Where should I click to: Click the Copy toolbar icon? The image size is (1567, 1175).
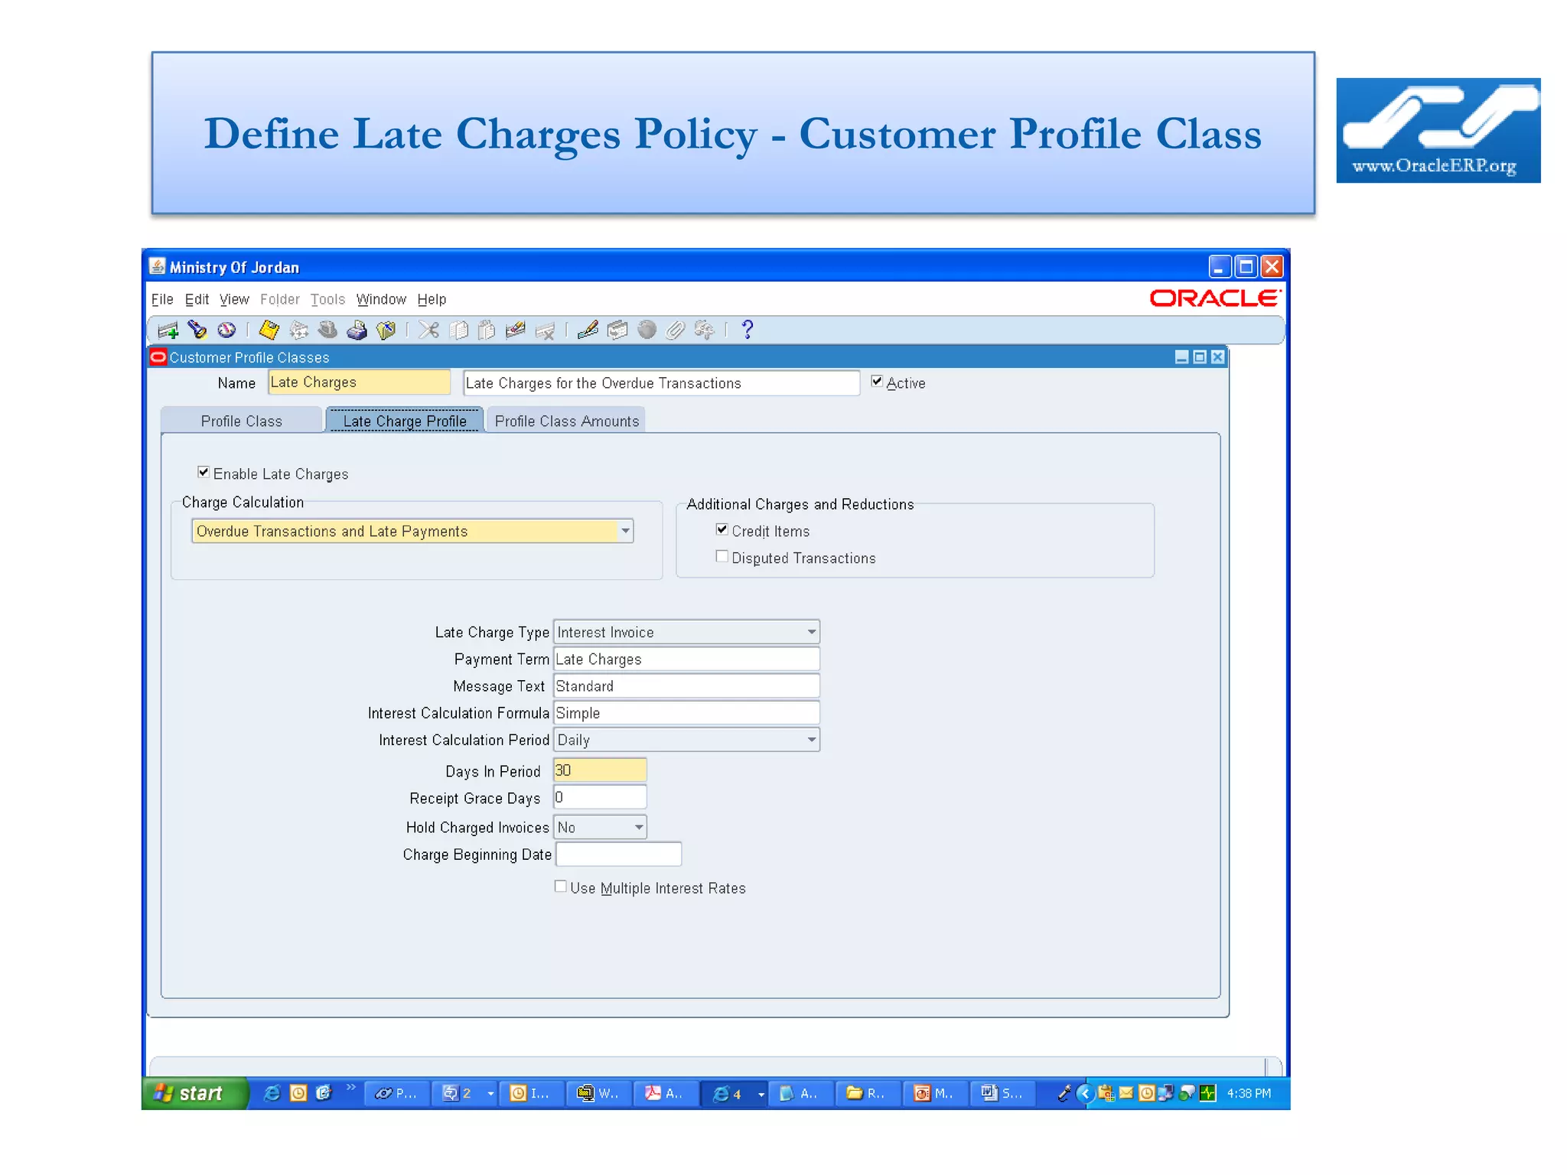pos(458,330)
